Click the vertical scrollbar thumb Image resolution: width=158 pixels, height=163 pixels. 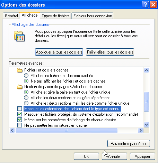(147, 102)
